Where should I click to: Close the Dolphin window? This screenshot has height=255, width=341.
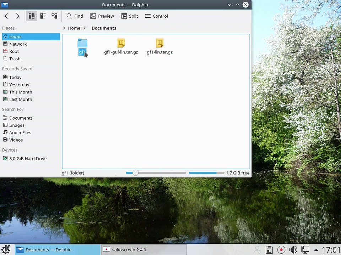click(245, 5)
